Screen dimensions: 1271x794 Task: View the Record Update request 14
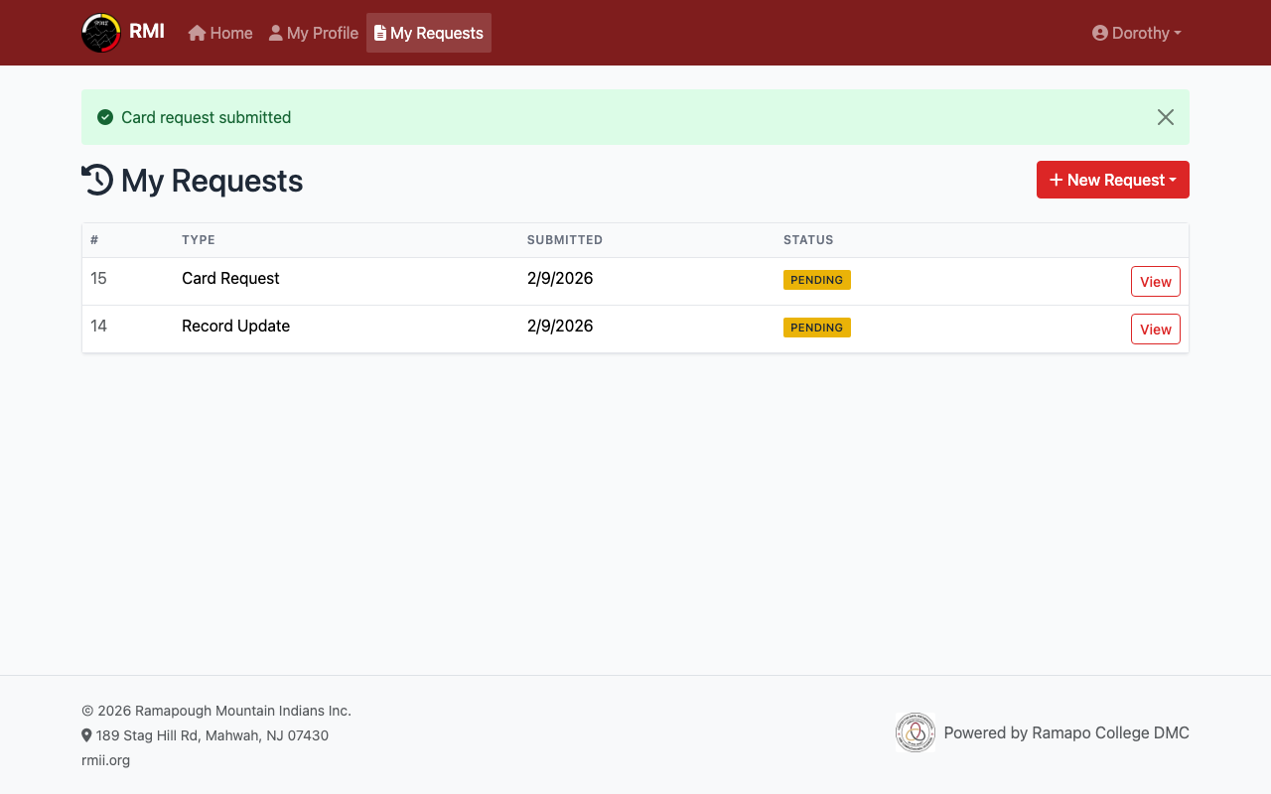click(1155, 330)
